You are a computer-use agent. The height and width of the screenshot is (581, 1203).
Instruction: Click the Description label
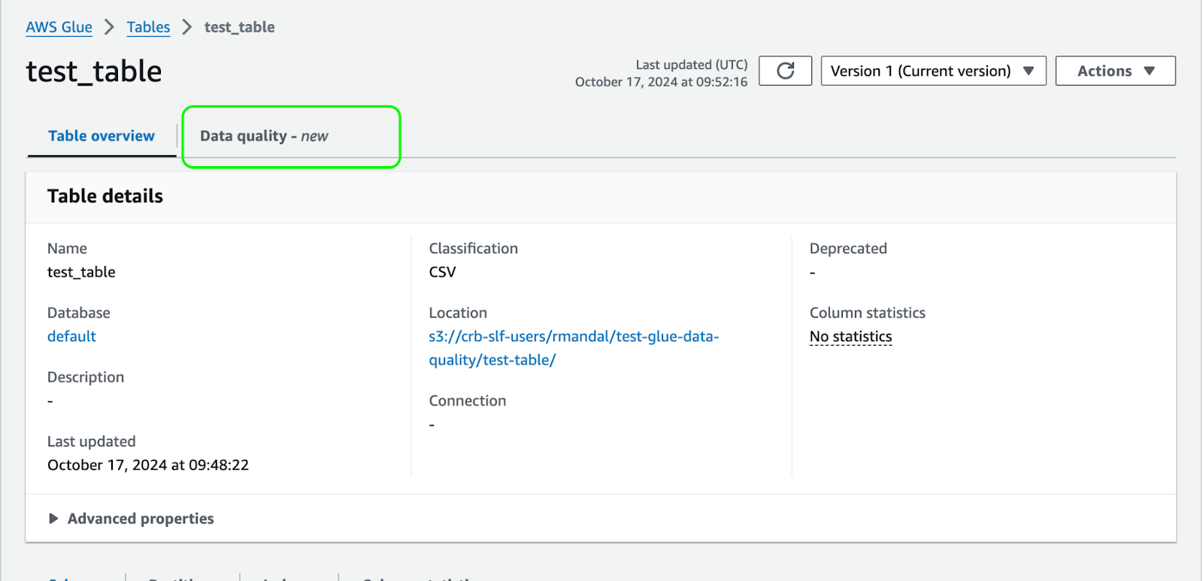tap(86, 377)
